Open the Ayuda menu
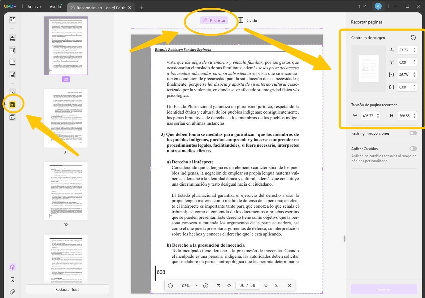Viewport: 425px width, 298px height. (55, 6)
